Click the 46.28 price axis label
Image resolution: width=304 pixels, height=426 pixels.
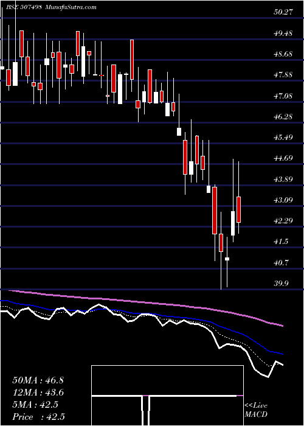(x=283, y=117)
